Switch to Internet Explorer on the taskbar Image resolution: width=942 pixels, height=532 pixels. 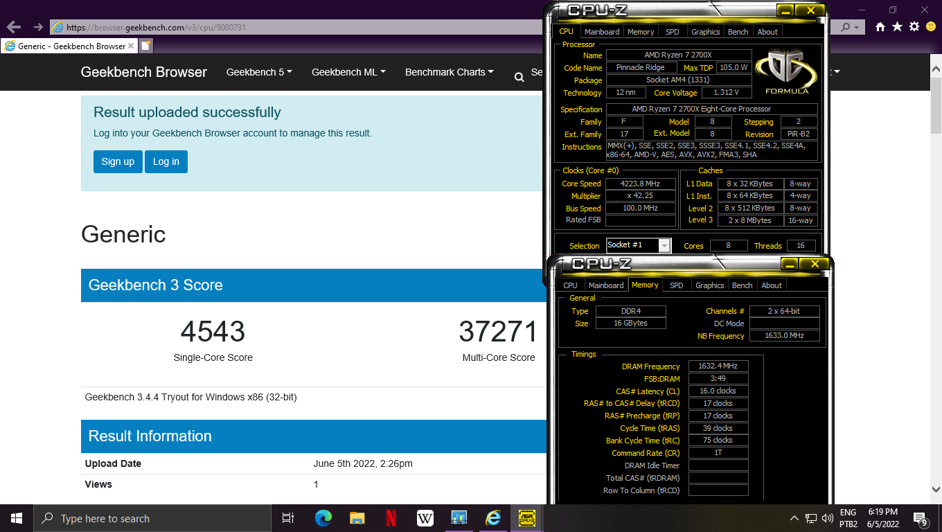(x=493, y=518)
